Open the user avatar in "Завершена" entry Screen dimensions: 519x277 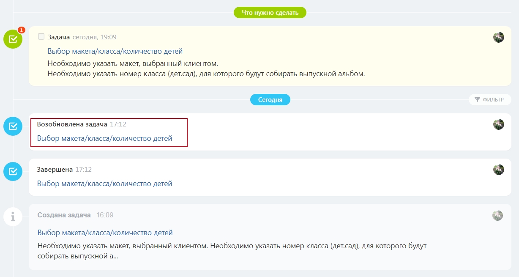498,170
